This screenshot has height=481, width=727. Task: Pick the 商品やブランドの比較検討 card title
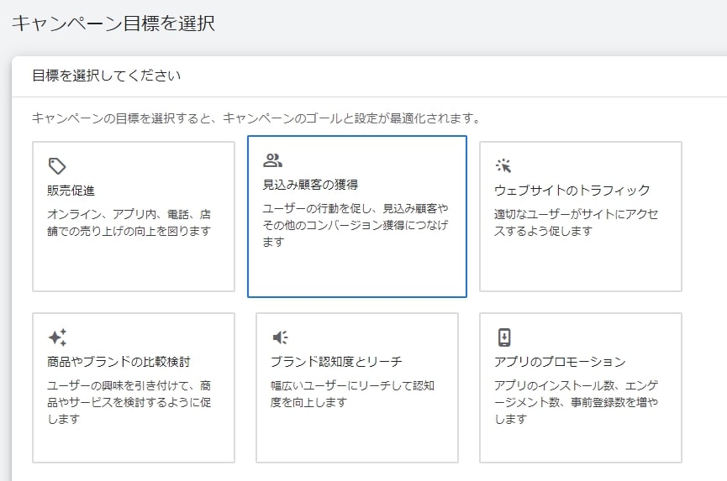(x=119, y=362)
